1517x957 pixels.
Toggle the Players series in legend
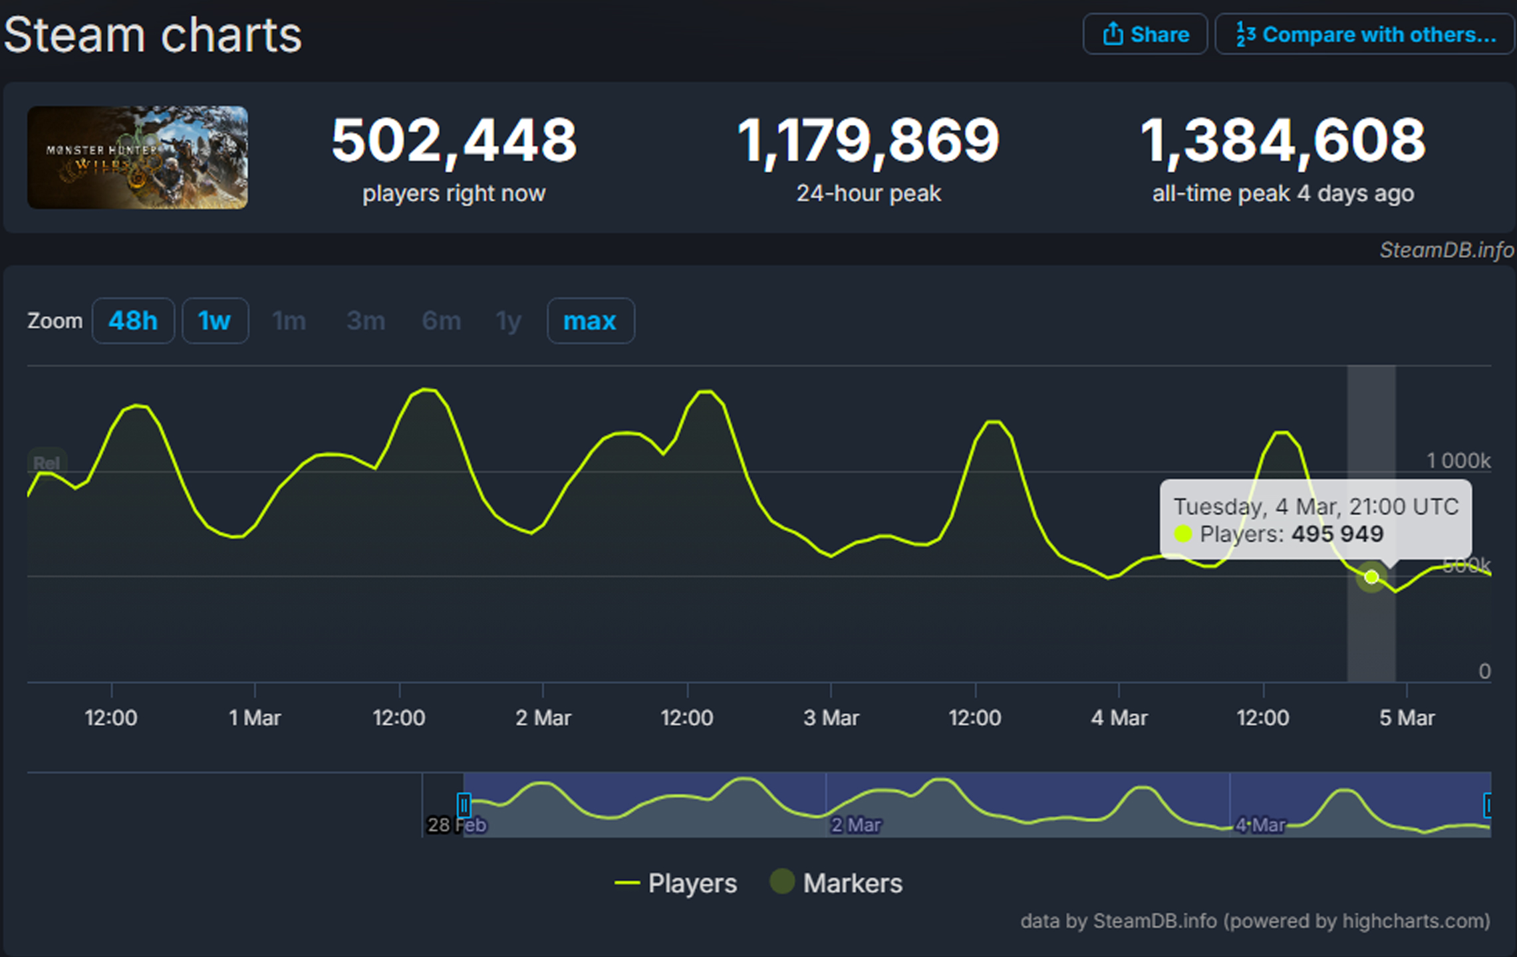(676, 883)
